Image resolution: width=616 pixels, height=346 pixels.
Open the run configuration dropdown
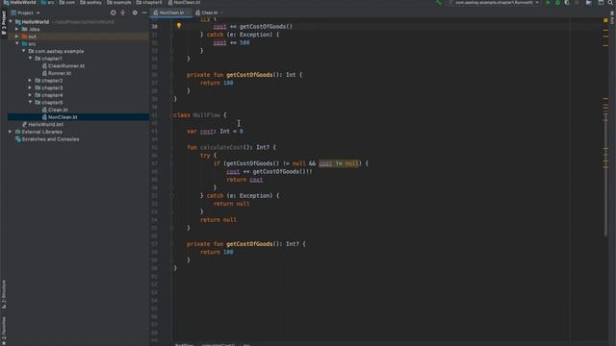[495, 3]
